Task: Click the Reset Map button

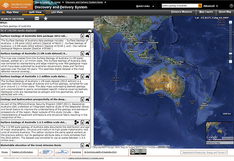Action: [x=223, y=12]
